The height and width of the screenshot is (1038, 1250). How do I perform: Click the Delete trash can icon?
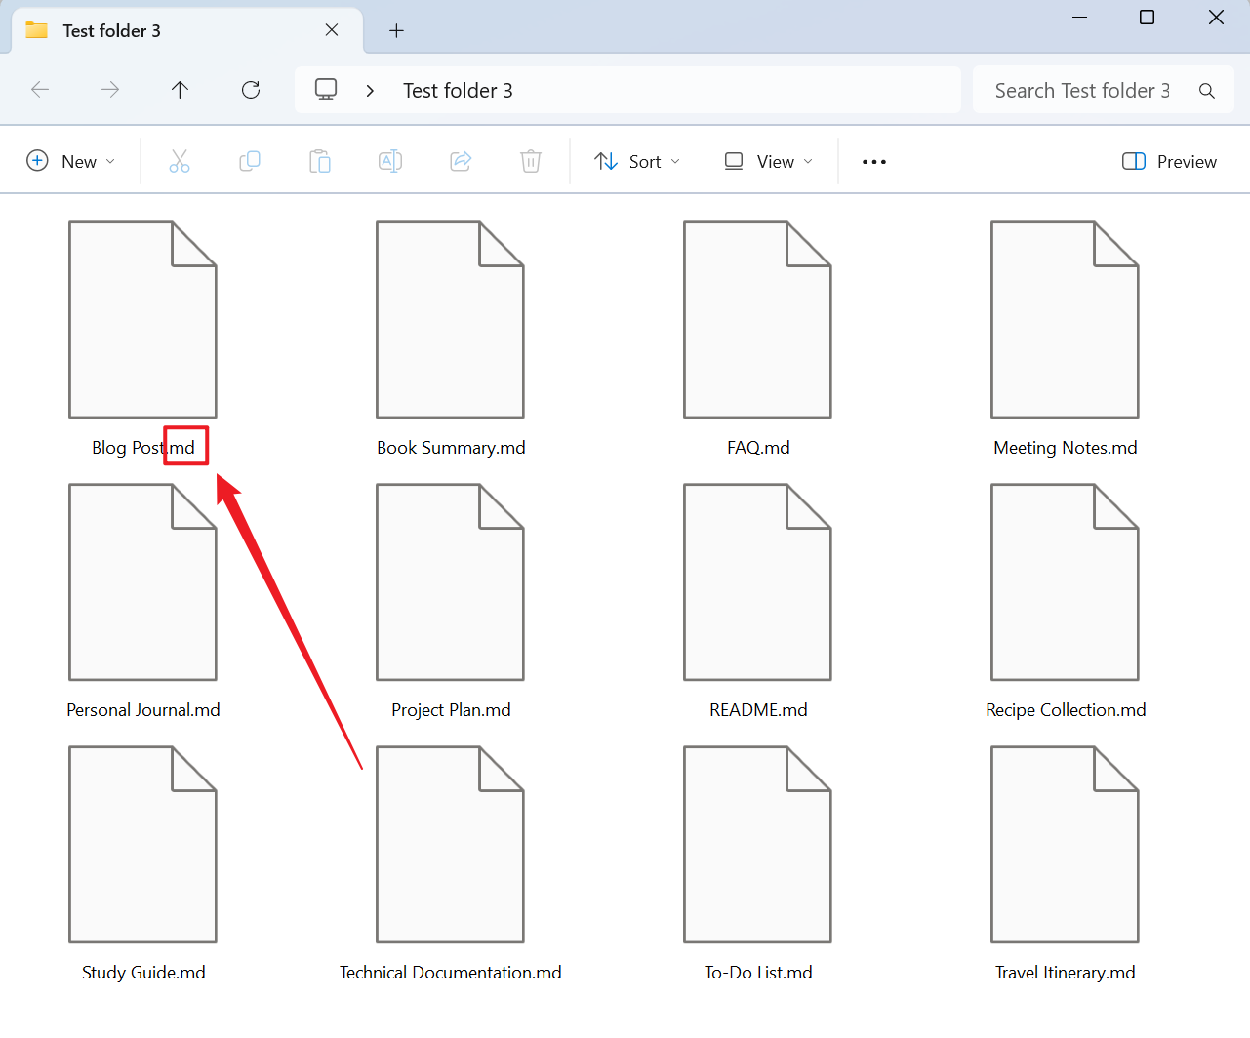click(531, 161)
